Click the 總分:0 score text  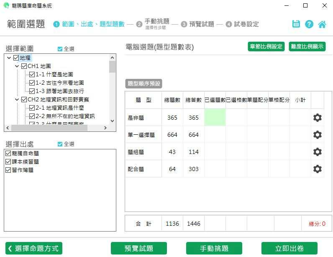(317, 224)
